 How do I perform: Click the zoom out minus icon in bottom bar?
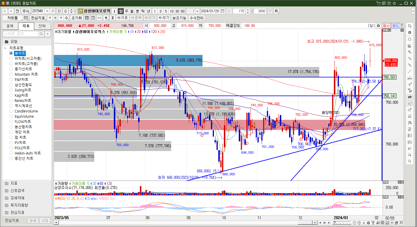(x=355, y=223)
